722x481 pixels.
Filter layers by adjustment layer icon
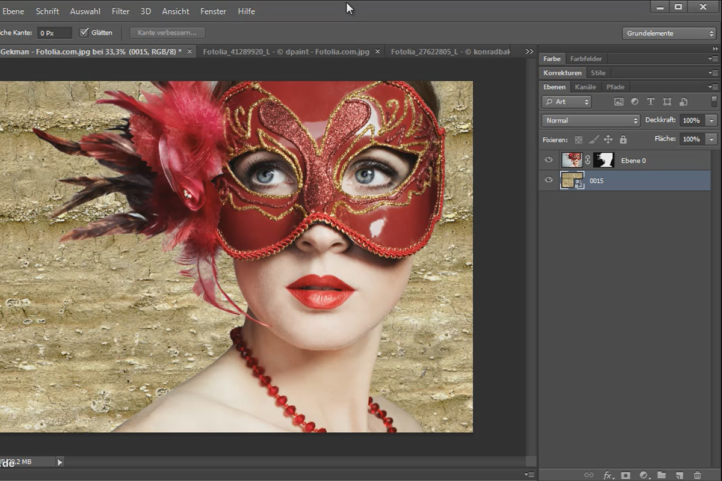pos(635,102)
